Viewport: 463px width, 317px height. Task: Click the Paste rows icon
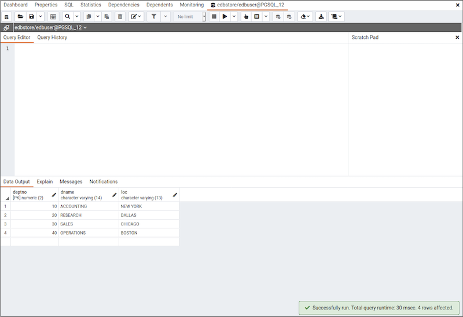(106, 17)
